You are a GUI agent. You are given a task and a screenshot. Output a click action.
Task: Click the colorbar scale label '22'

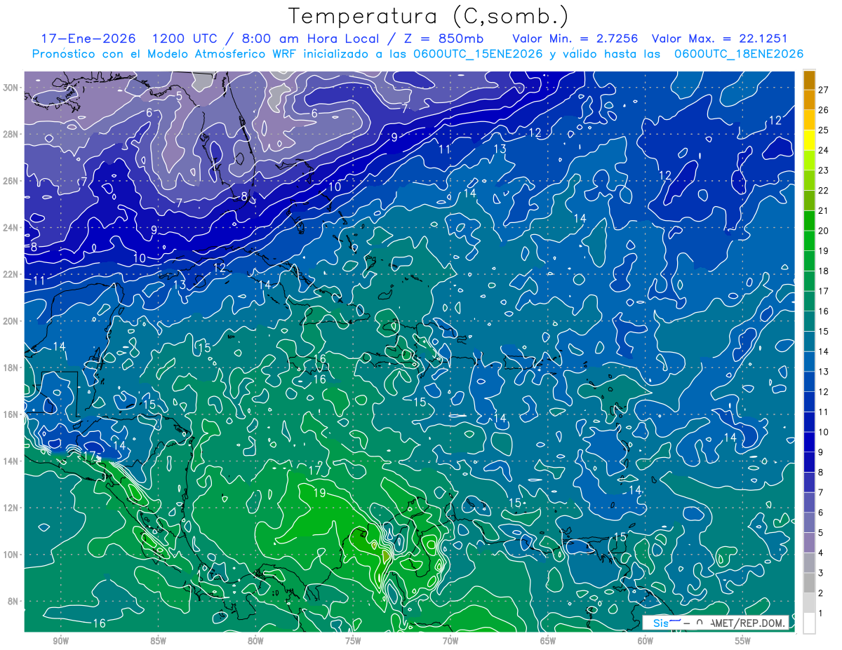click(x=824, y=191)
